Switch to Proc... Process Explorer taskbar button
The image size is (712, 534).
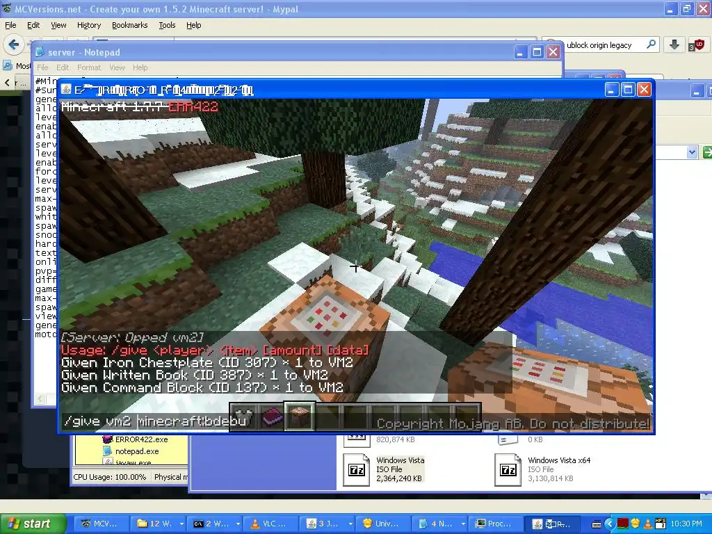click(x=495, y=524)
